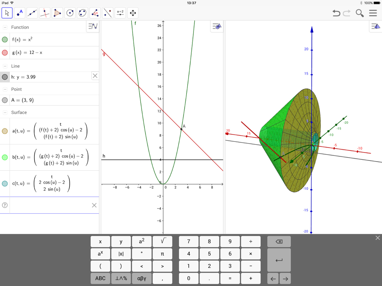
Task: Select the Point tool
Action: pyautogui.click(x=20, y=13)
